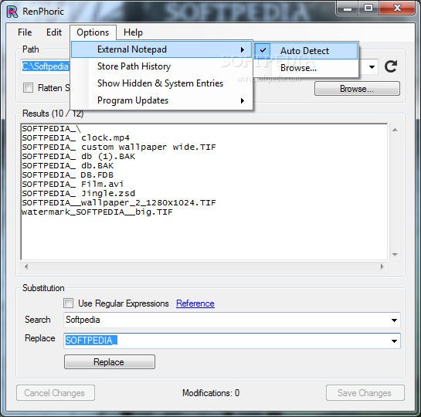Select Browse... in External Notepad submenu
421x417 pixels.
306,68
